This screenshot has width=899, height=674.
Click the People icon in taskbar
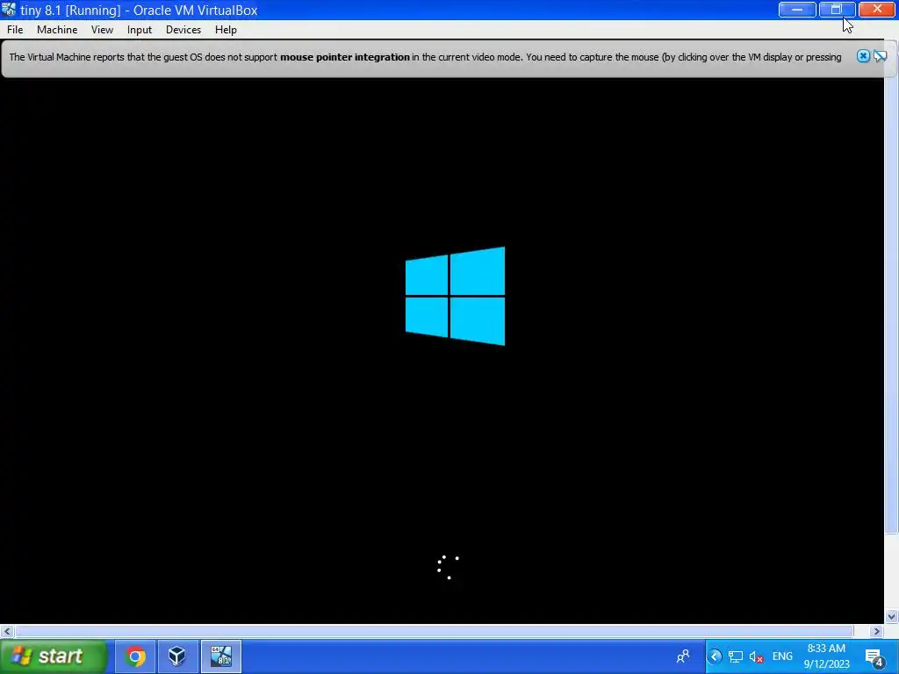point(682,656)
